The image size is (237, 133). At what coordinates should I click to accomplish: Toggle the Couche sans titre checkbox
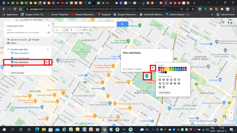[8, 49]
